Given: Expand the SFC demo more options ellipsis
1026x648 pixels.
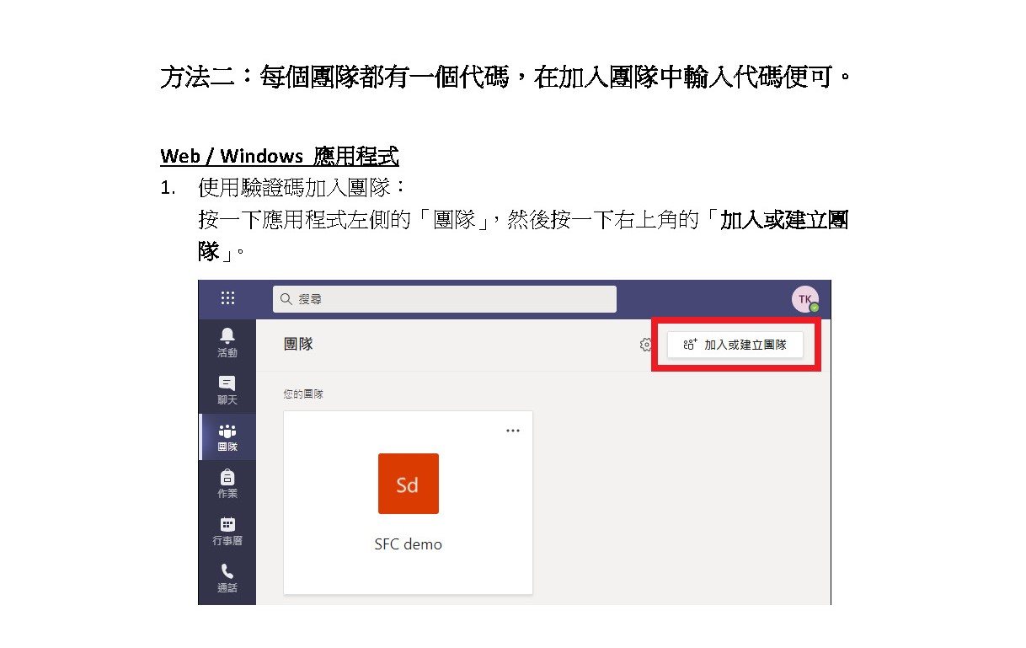Looking at the screenshot, I should tap(513, 431).
